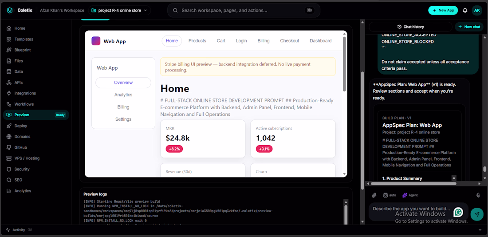Click the build plan card scroll-up arrow
The height and width of the screenshot is (237, 488).
(x=454, y=178)
